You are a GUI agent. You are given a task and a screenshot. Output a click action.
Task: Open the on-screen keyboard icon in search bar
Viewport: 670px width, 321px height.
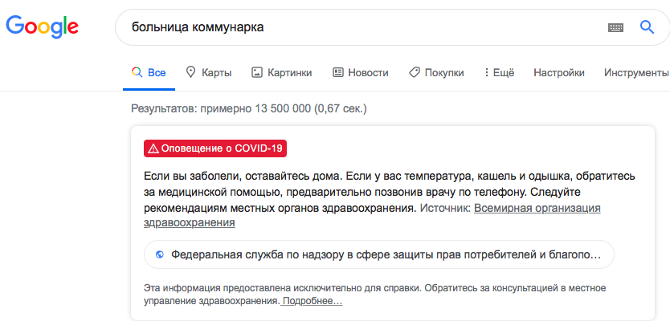tap(615, 27)
